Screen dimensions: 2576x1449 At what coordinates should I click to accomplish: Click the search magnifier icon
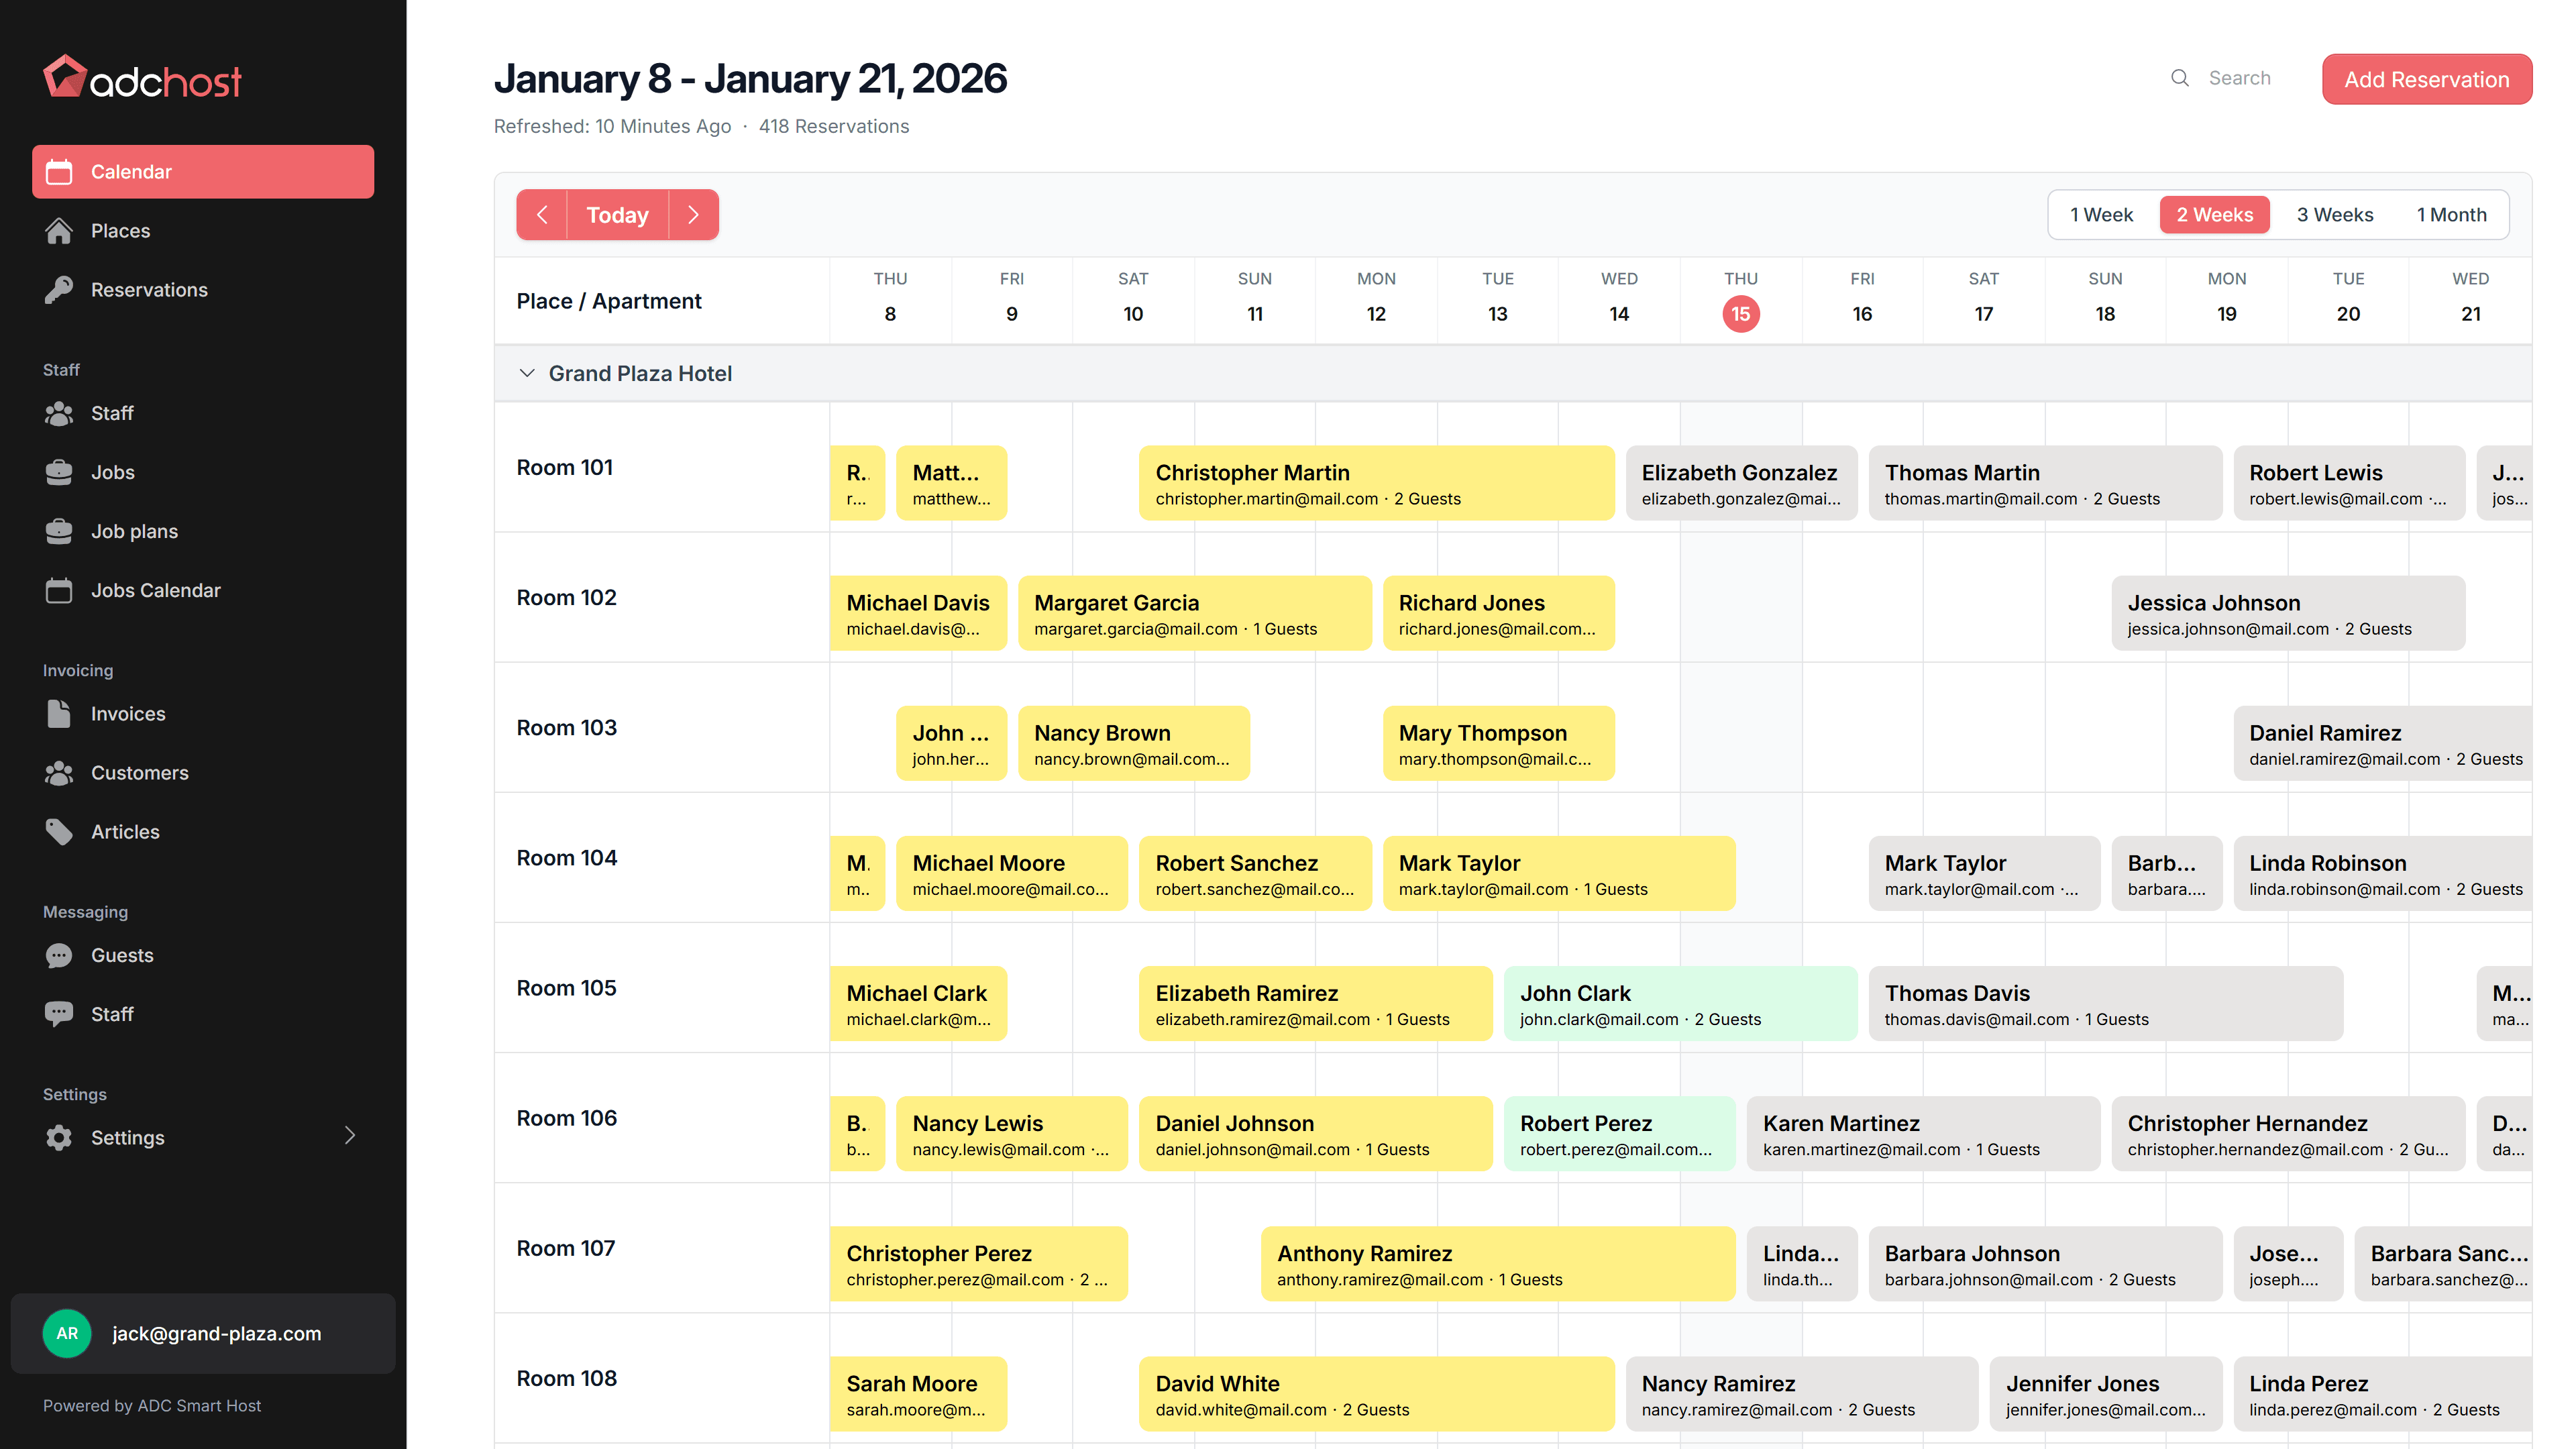[2181, 77]
